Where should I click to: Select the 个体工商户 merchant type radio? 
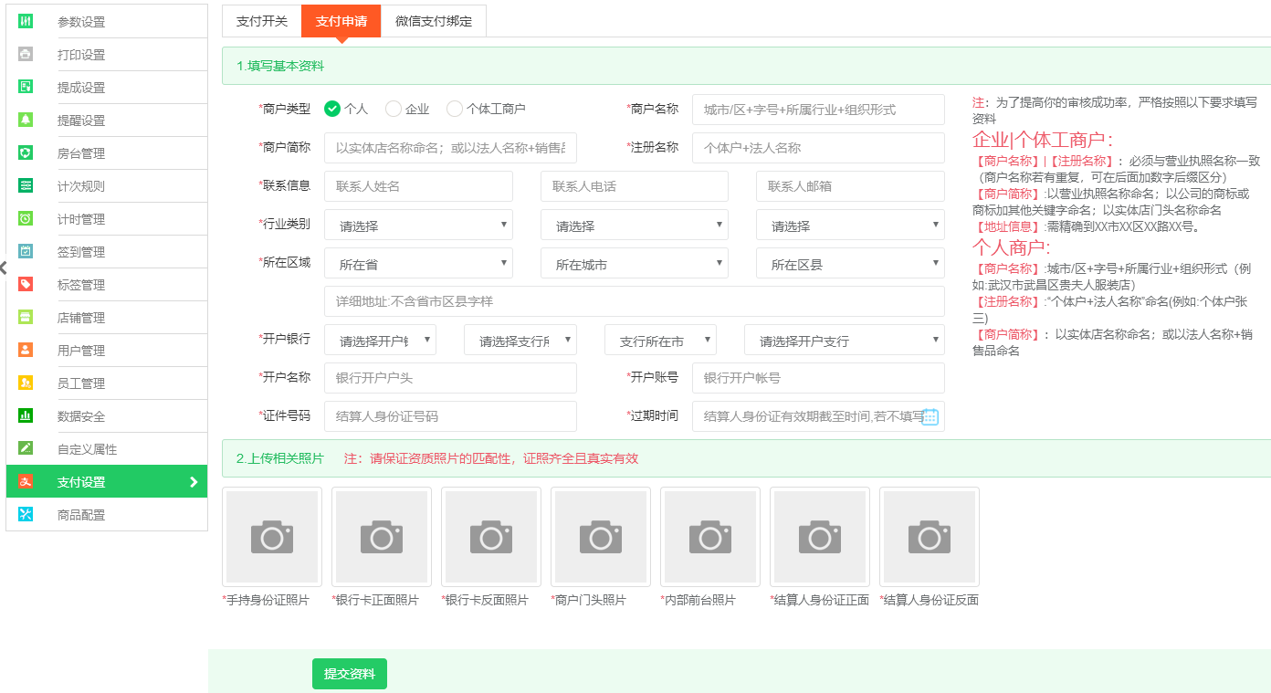tap(455, 109)
